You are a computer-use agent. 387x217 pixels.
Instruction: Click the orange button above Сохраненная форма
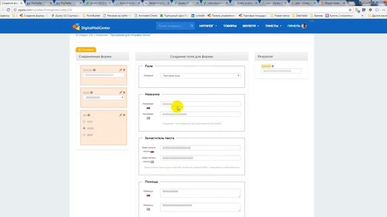click(x=86, y=49)
